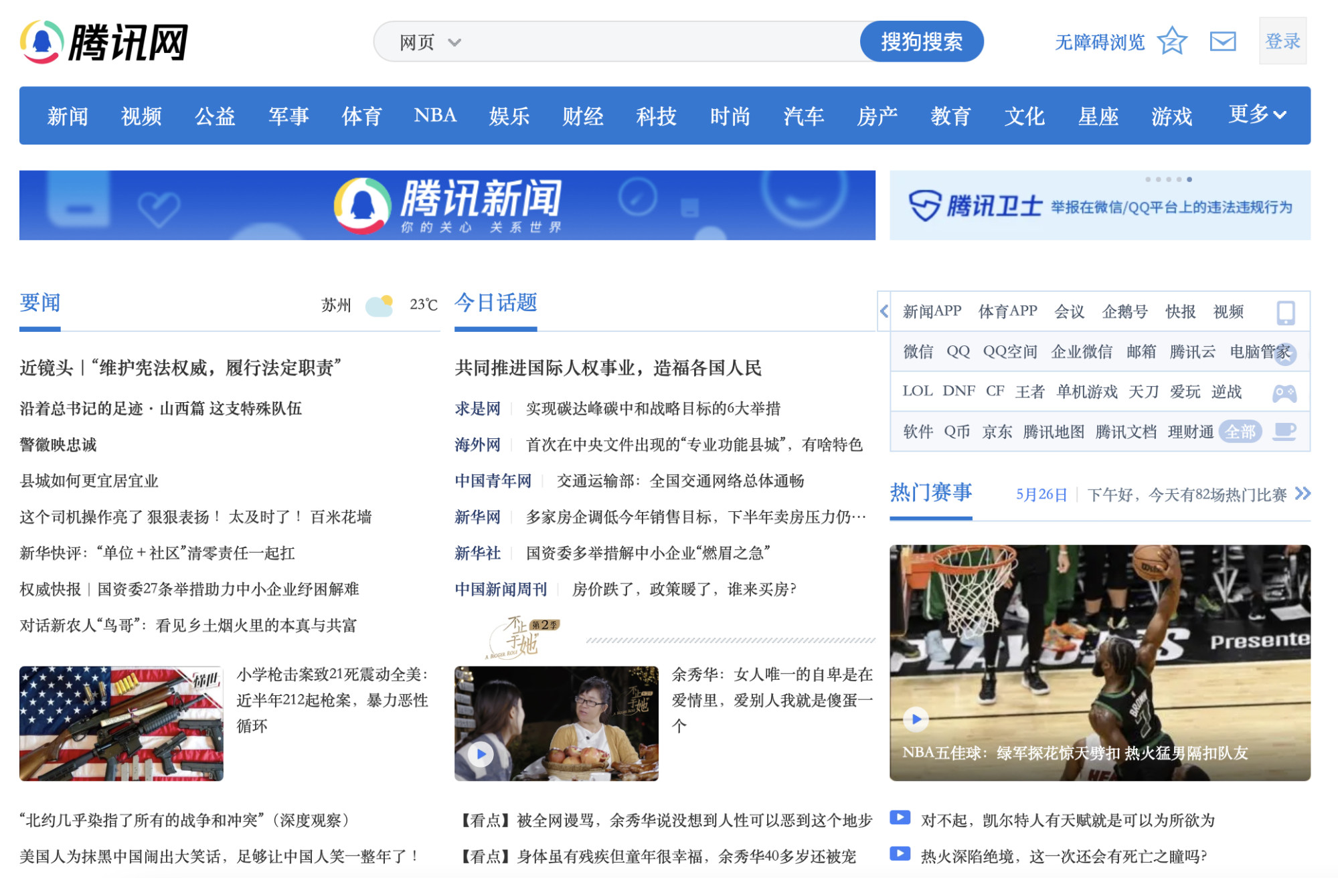Open 被全网谩骂 余秀华 article
Image resolution: width=1338 pixels, height=878 pixels.
[665, 820]
